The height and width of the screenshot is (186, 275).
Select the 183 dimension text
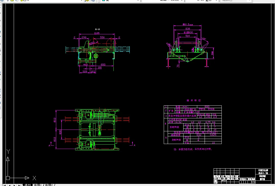tap(93, 71)
